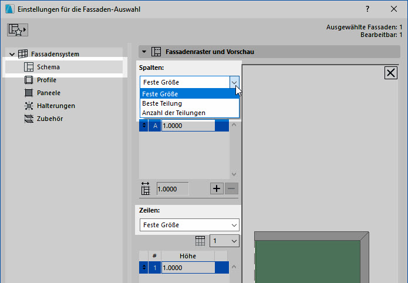Image resolution: width=408 pixels, height=283 pixels.
Task: Collapse the Fassadensystem tree node
Action: click(x=12, y=54)
